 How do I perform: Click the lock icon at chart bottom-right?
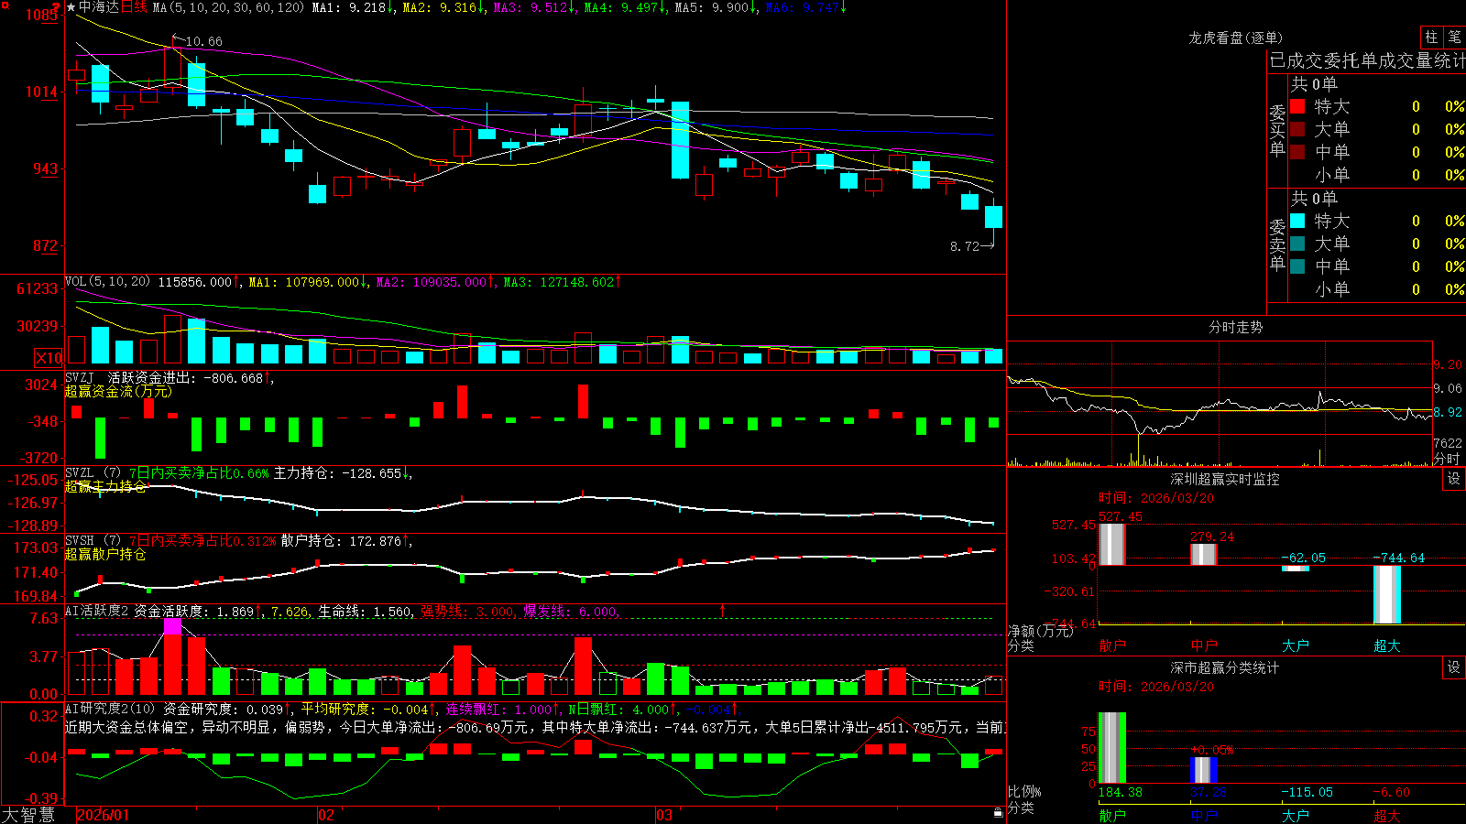tap(998, 813)
